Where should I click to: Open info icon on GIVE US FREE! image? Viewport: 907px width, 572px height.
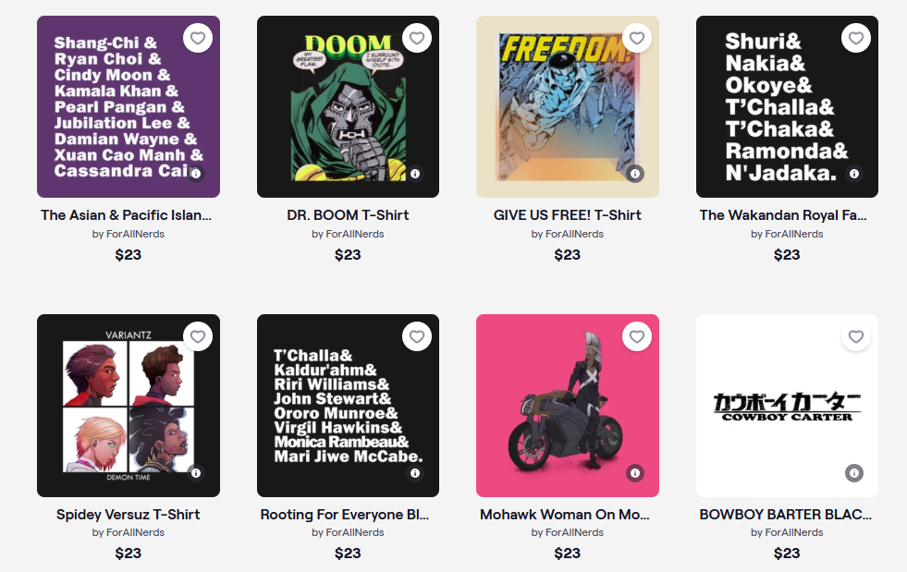pyautogui.click(x=635, y=174)
